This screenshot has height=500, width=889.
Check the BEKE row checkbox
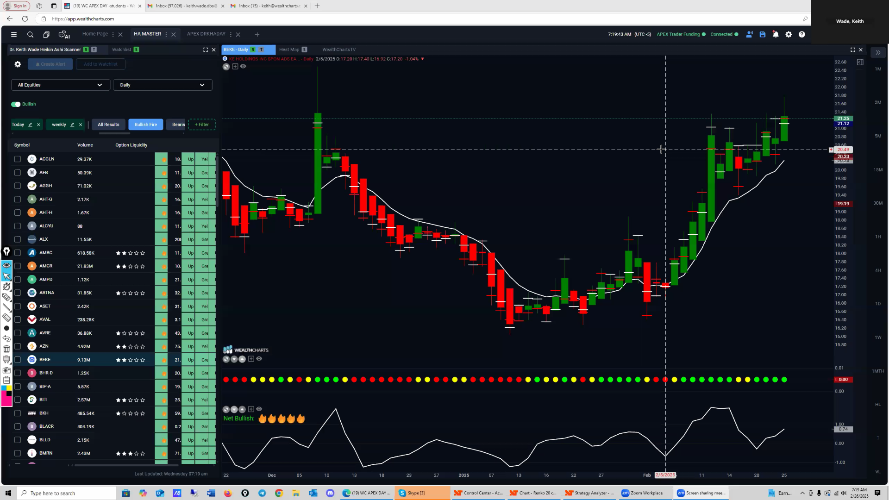coord(18,360)
